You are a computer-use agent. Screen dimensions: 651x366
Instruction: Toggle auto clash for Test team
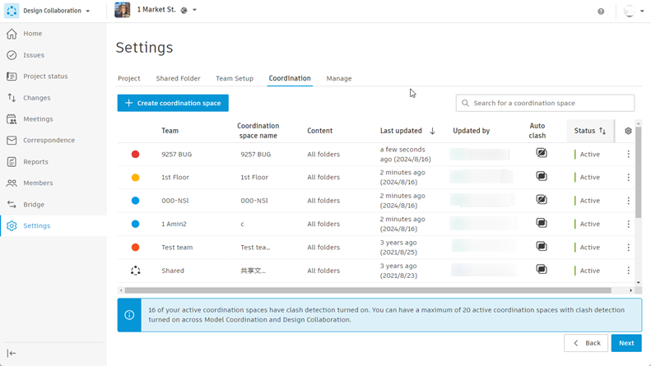[541, 247]
